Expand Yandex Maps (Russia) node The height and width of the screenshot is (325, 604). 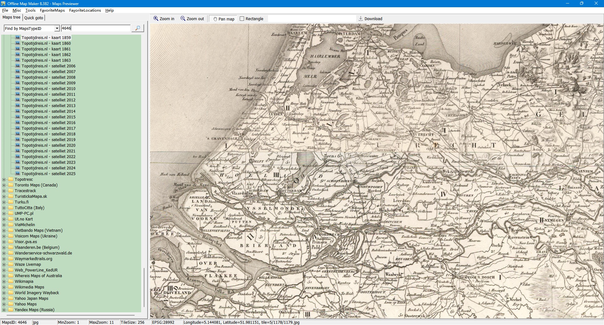pos(4,310)
